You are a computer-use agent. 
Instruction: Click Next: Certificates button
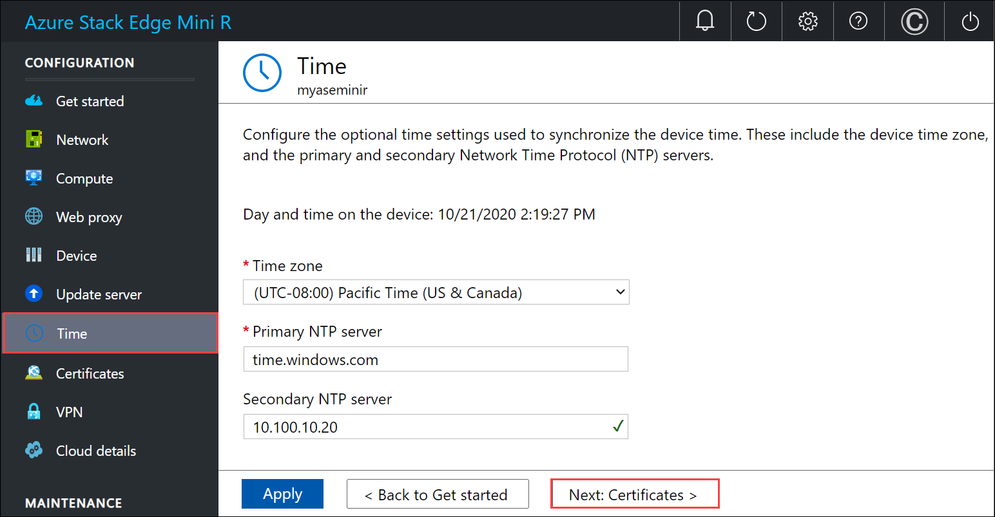634,494
